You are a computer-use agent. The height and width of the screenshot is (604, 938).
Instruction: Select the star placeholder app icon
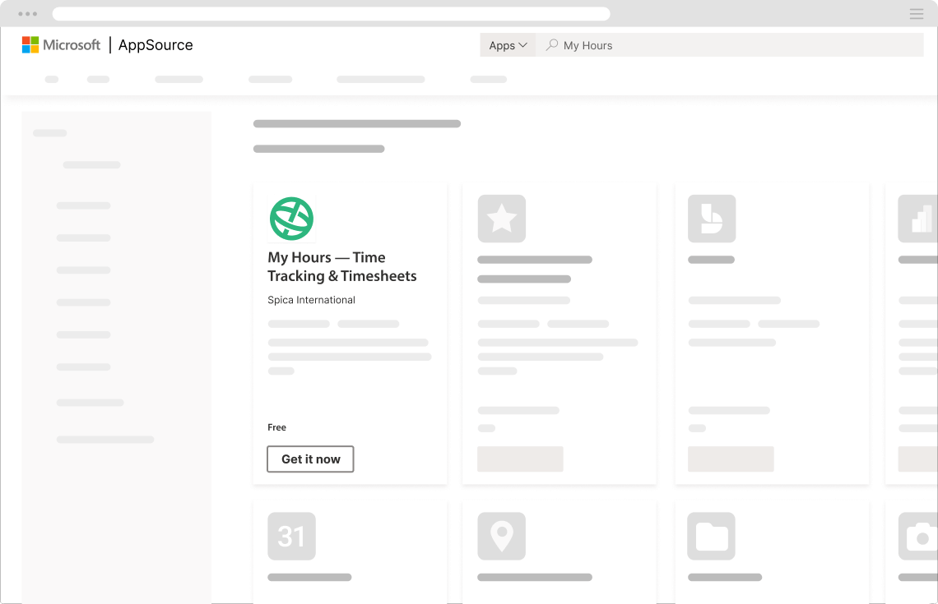pos(502,219)
